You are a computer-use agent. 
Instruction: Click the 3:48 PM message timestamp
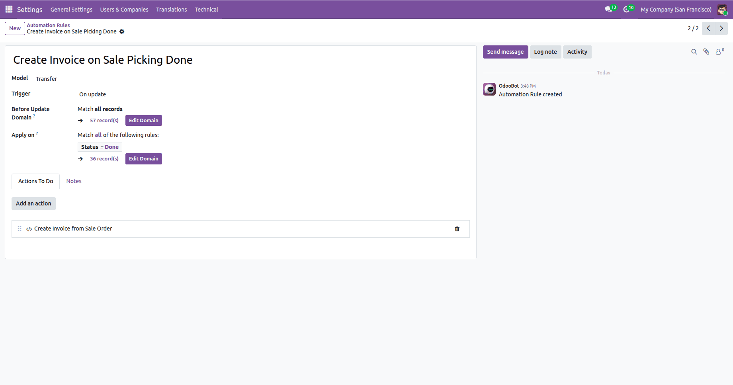528,86
